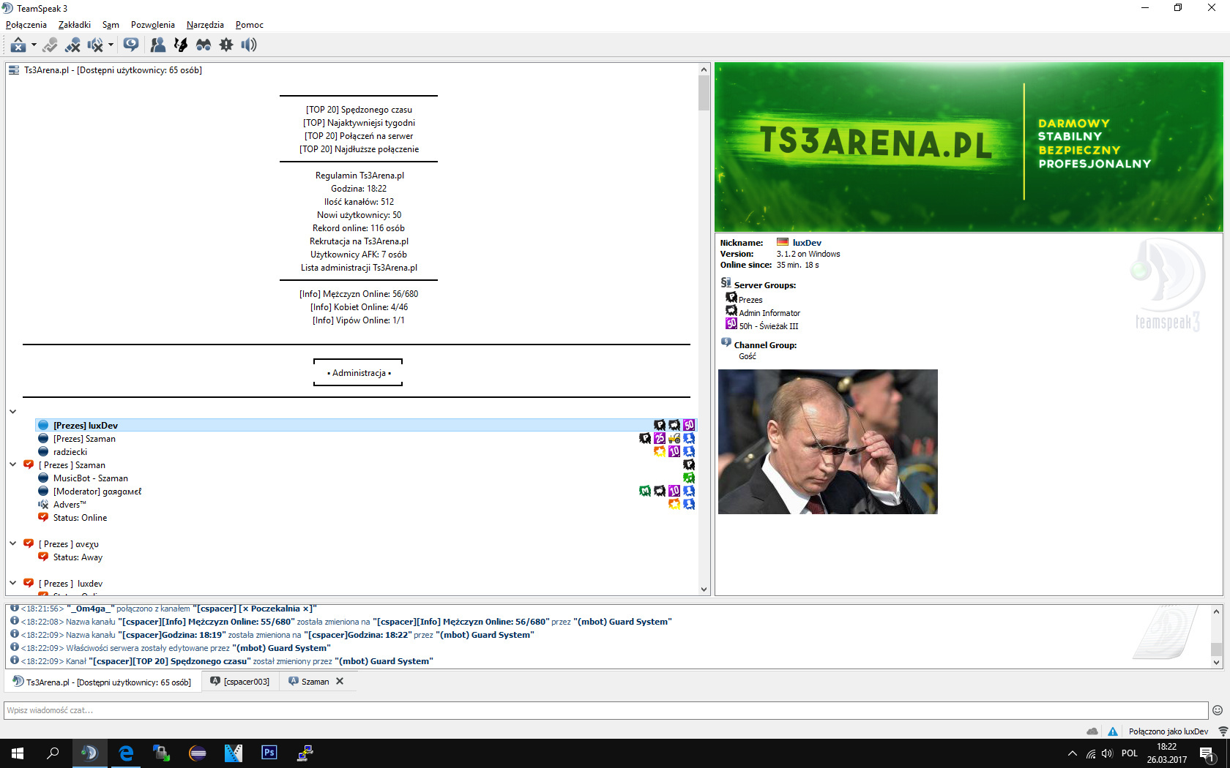Viewport: 1230px width, 768px height.
Task: Select user [Moderator] goagomel in tree
Action: click(97, 492)
